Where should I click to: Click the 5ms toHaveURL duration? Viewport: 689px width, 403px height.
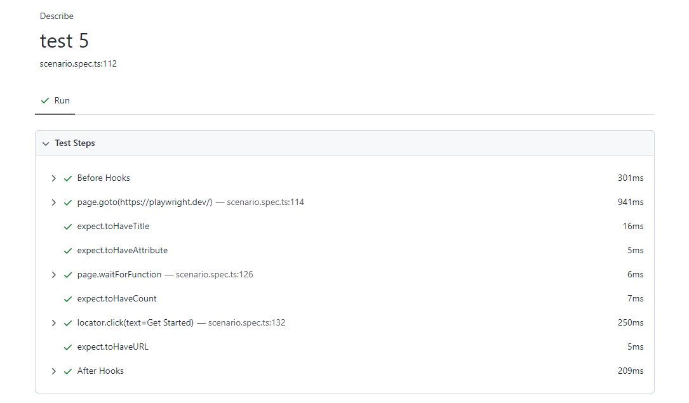point(636,347)
